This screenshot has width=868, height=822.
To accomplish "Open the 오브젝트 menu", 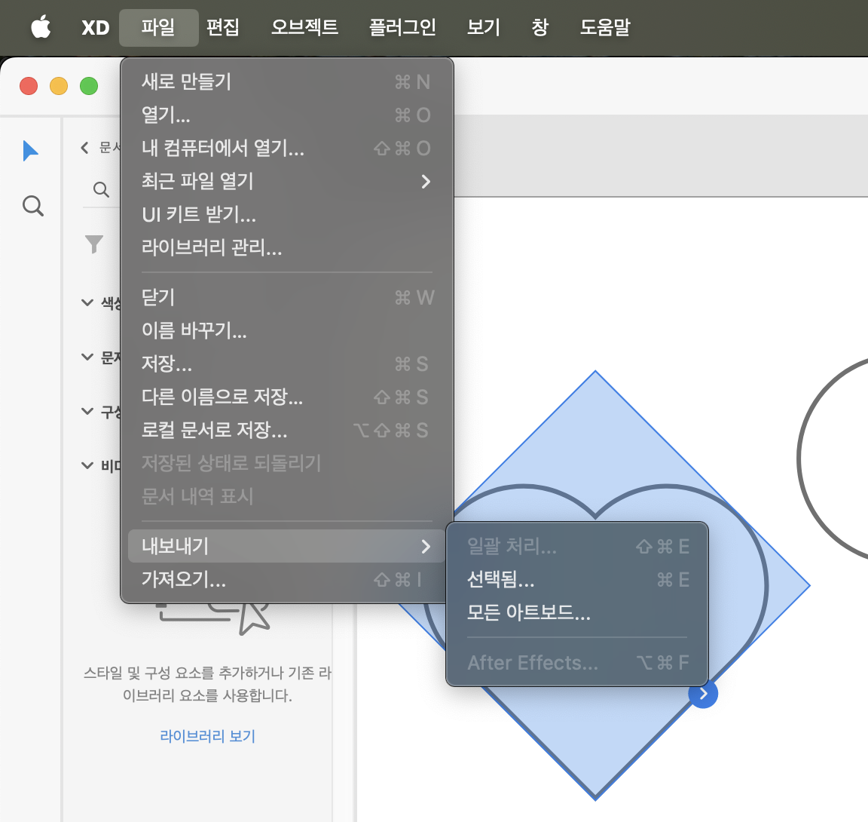I will pos(304,27).
